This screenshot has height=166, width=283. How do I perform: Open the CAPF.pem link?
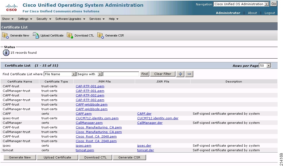pos(84,114)
